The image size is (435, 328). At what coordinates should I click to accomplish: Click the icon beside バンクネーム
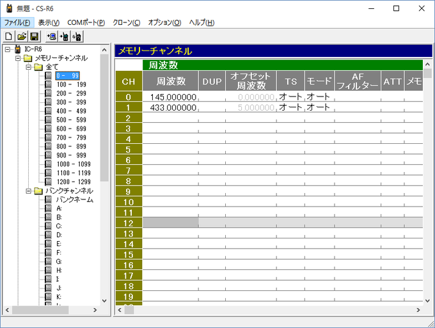click(x=48, y=199)
